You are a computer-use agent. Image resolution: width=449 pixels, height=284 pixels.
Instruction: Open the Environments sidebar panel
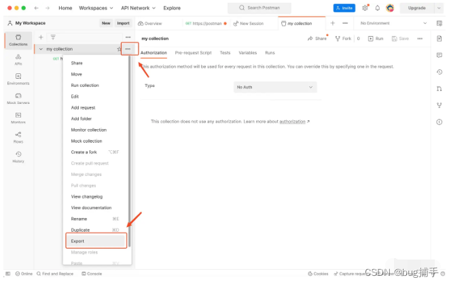coord(18,79)
